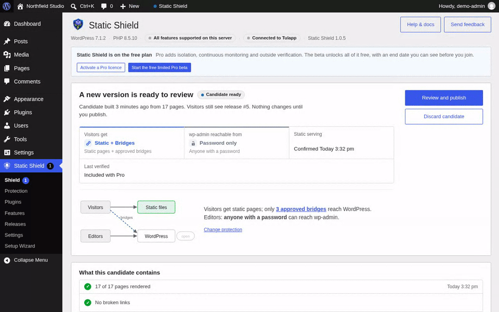This screenshot has width=499, height=312.
Task: Click Discard candidate button
Action: click(443, 116)
